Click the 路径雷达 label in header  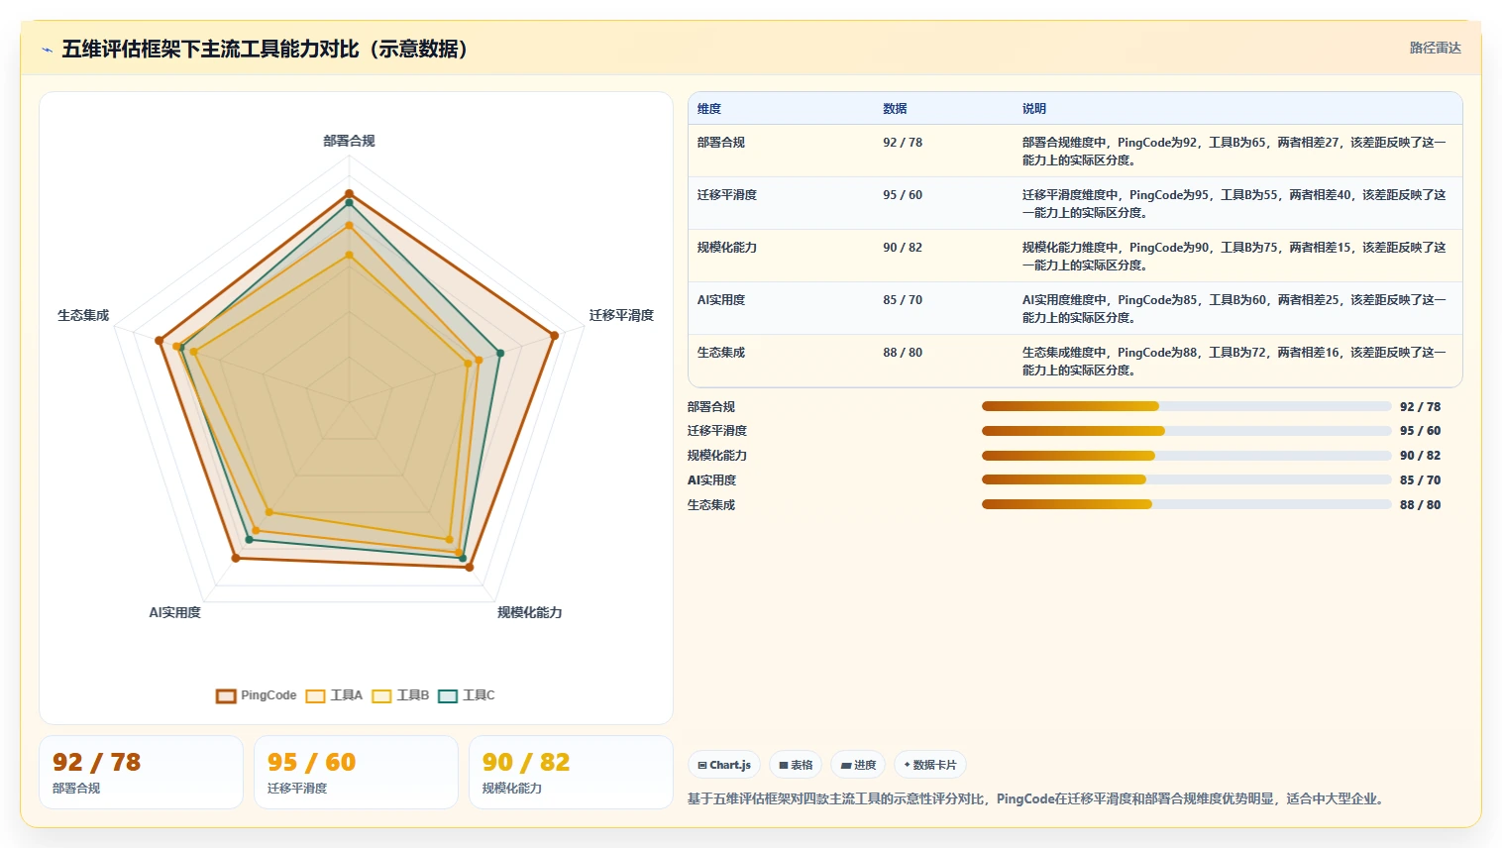pyautogui.click(x=1436, y=48)
